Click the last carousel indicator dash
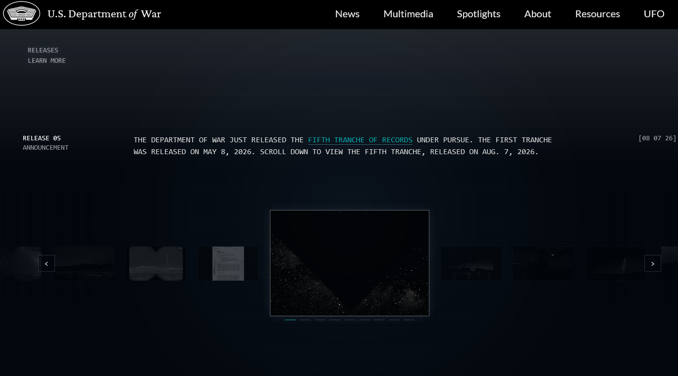The image size is (678, 376). pyautogui.click(x=409, y=320)
